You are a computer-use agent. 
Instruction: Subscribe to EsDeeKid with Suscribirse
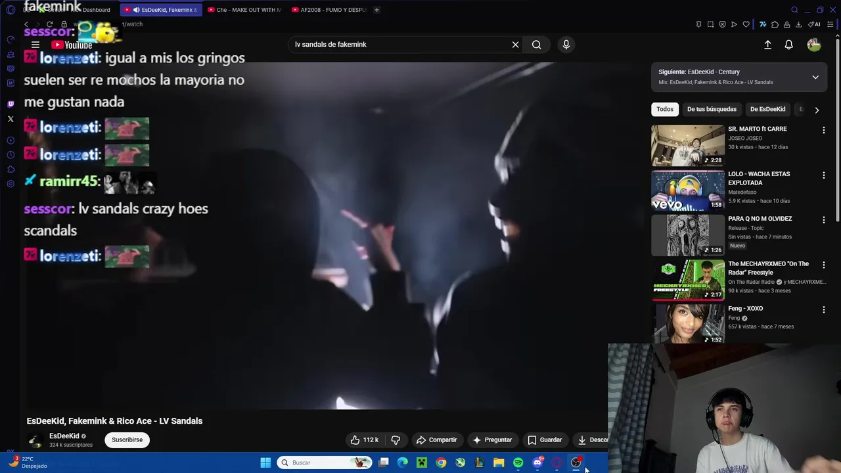(x=127, y=440)
